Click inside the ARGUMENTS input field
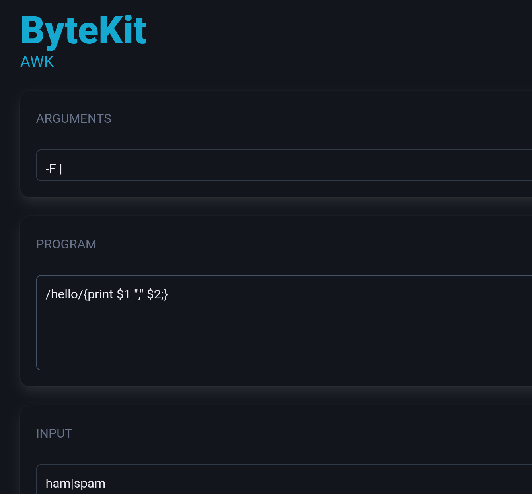 click(199, 167)
